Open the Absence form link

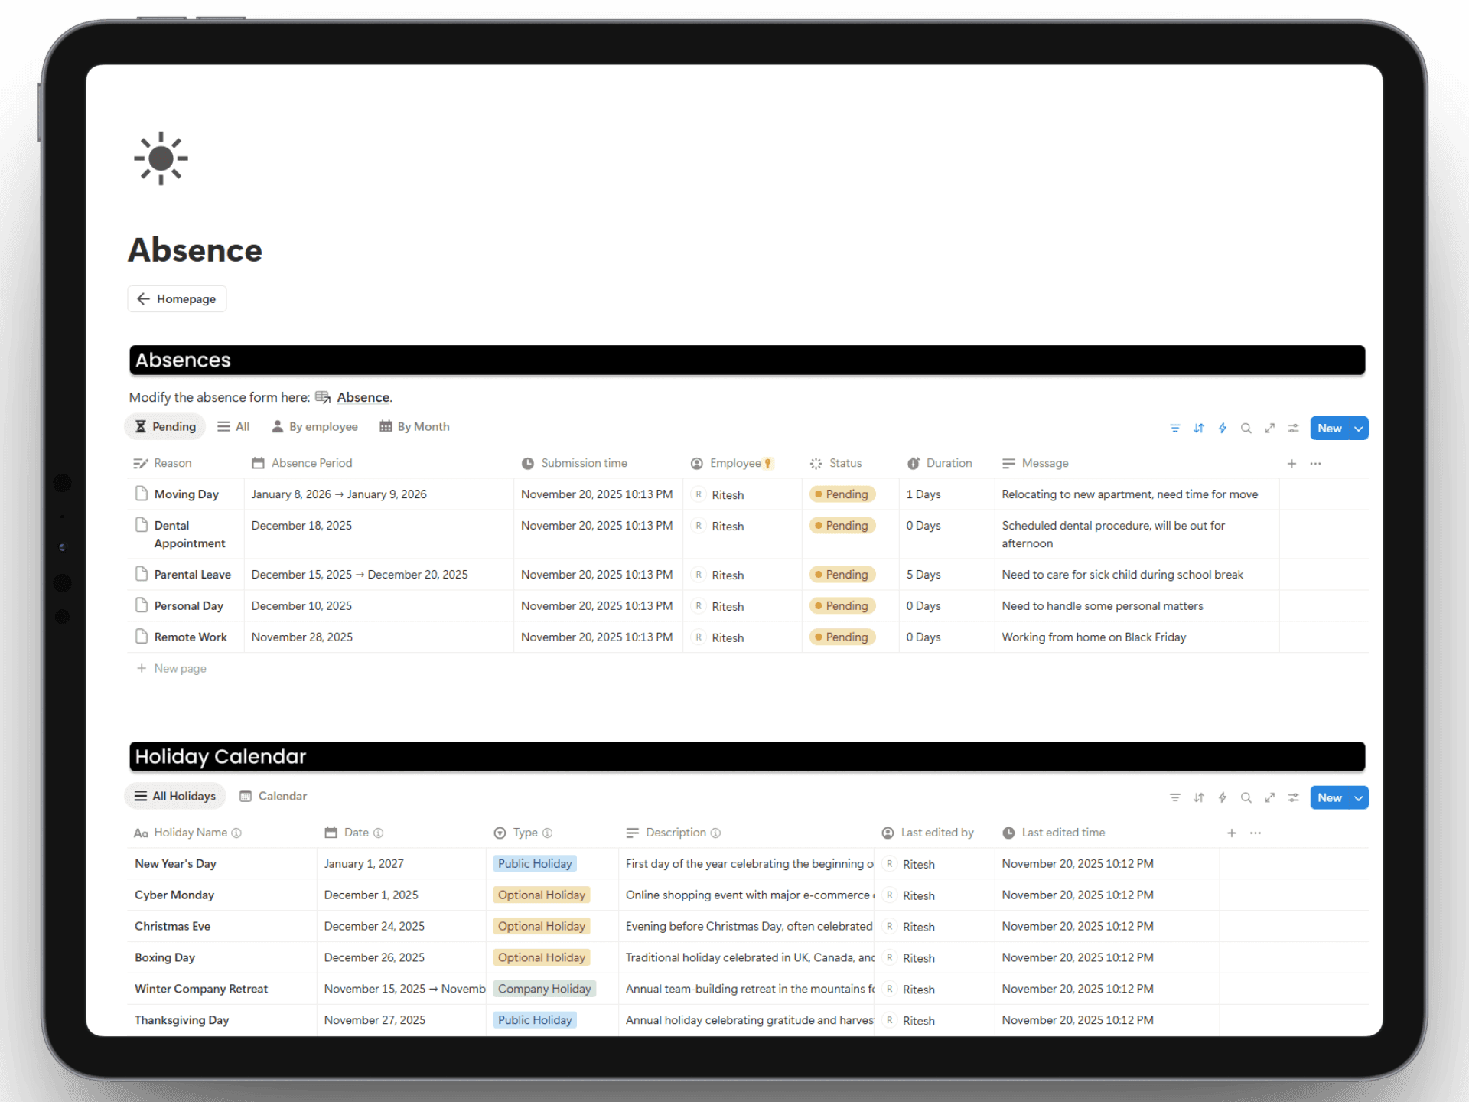[363, 397]
